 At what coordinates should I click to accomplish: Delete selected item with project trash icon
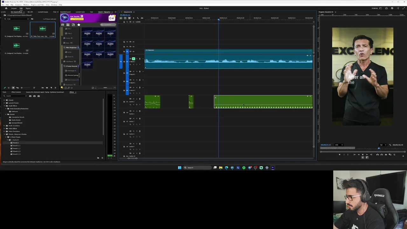pyautogui.click(x=55, y=88)
